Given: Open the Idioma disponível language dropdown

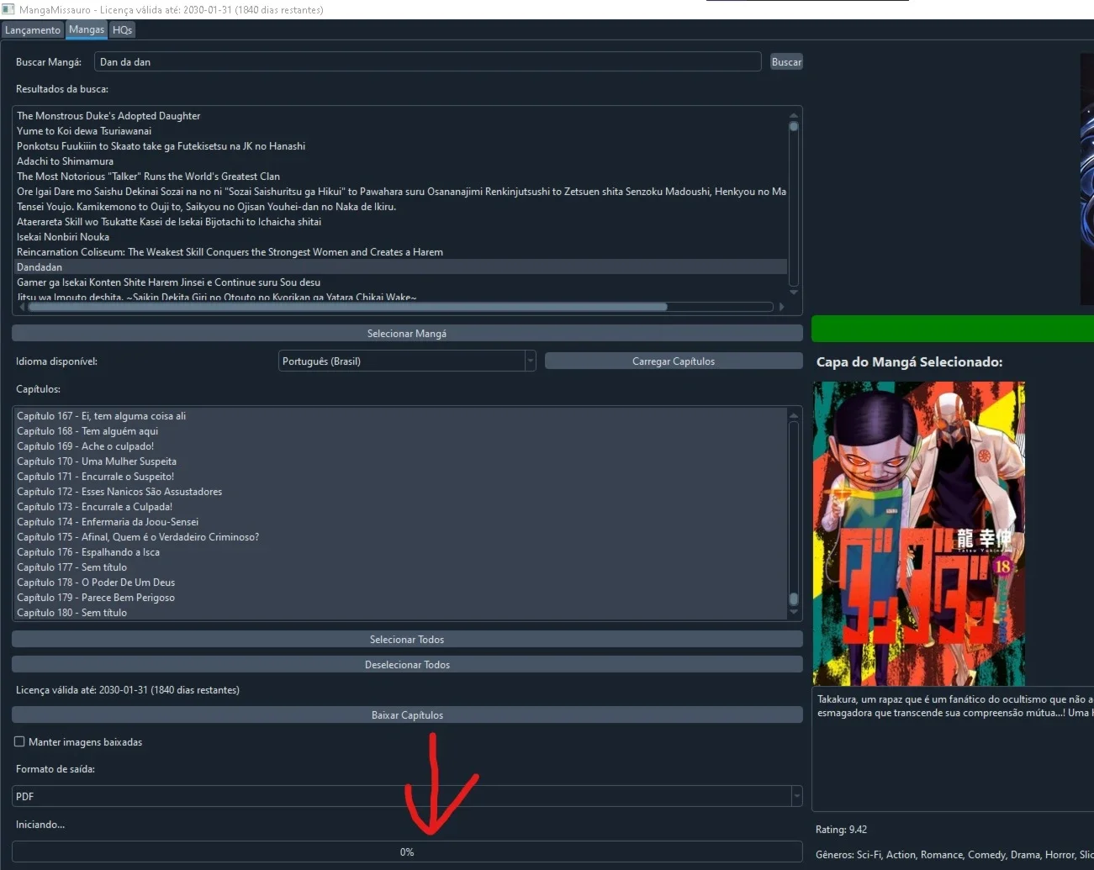Looking at the screenshot, I should (407, 361).
